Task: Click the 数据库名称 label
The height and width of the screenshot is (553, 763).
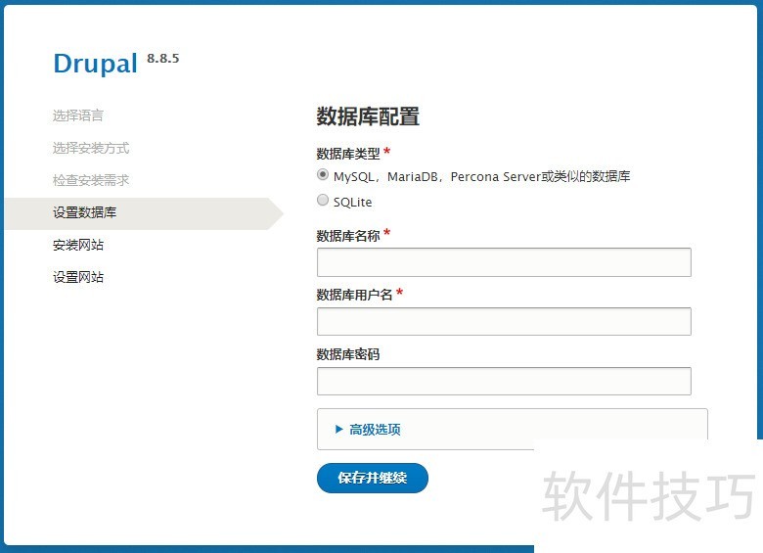Action: 348,236
